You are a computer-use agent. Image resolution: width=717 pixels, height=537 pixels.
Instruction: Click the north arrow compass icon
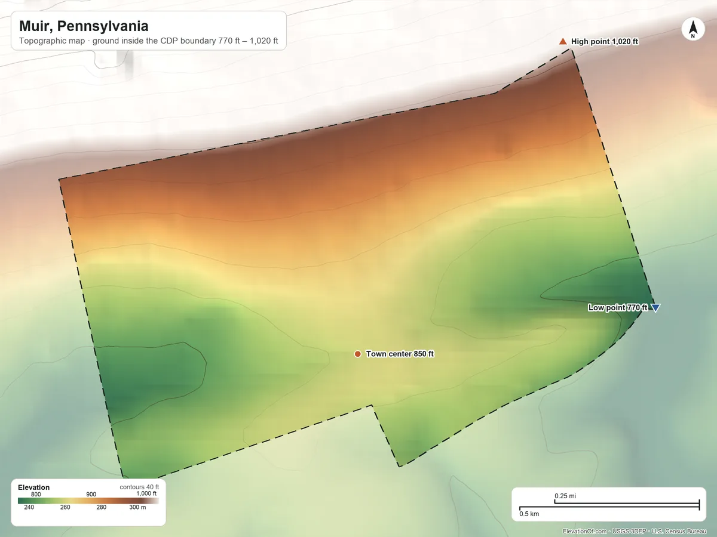click(693, 29)
